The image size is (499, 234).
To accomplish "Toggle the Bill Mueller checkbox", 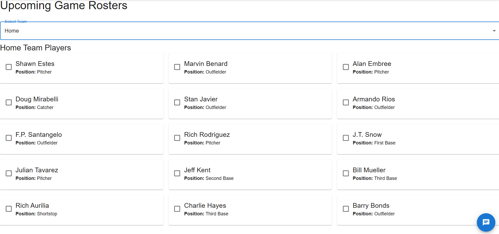I will [346, 173].
